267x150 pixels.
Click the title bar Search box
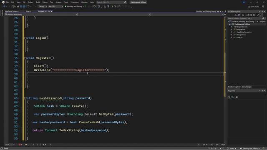[111, 2]
